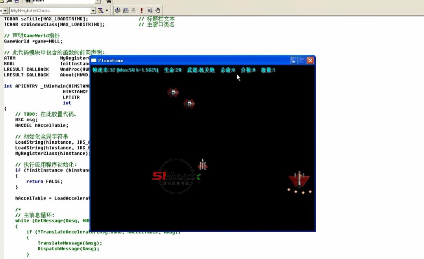Toggle breakpoint with the hand icon
The image size is (424, 259).
coord(158,10)
